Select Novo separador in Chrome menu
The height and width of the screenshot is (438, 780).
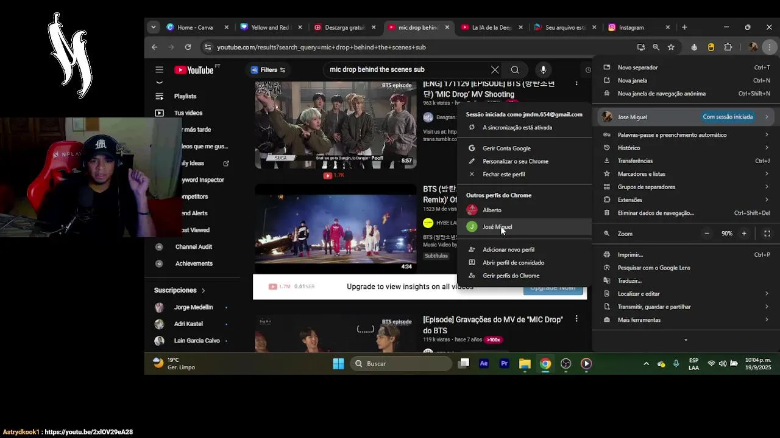(x=686, y=68)
